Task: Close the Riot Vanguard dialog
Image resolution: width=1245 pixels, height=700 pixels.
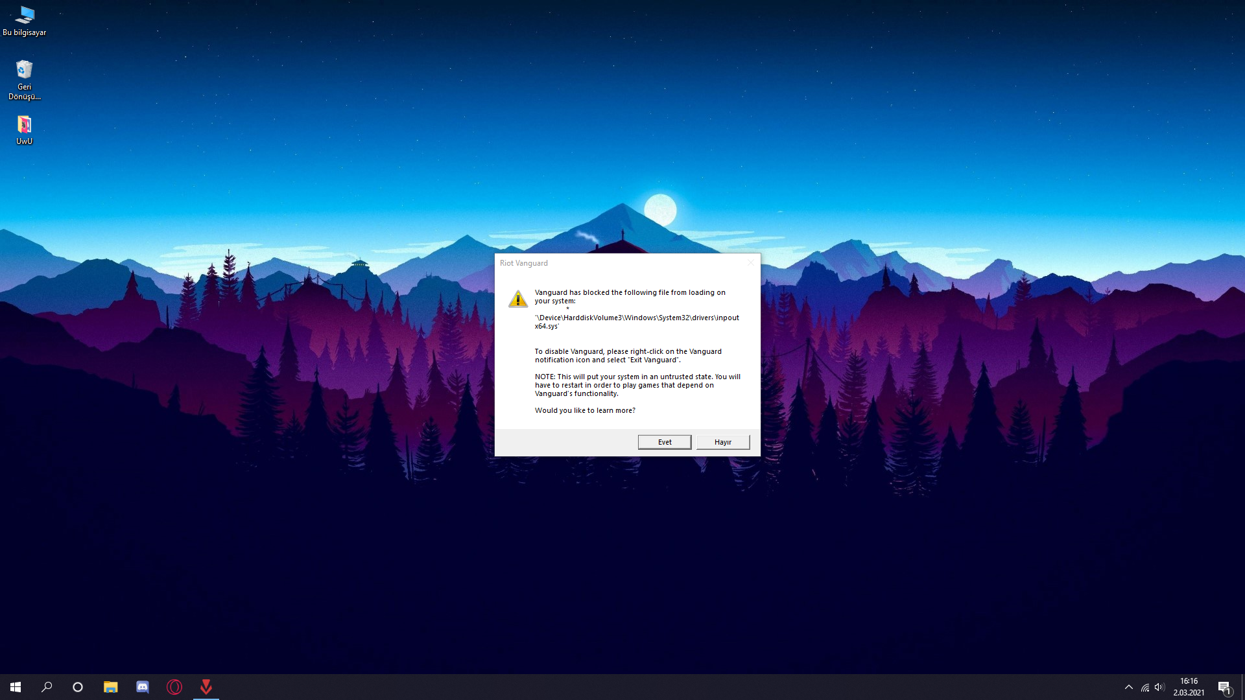Action: pyautogui.click(x=750, y=262)
